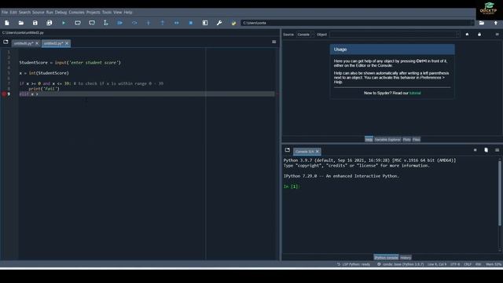Expand the working directory path dropdown

tap(472, 23)
